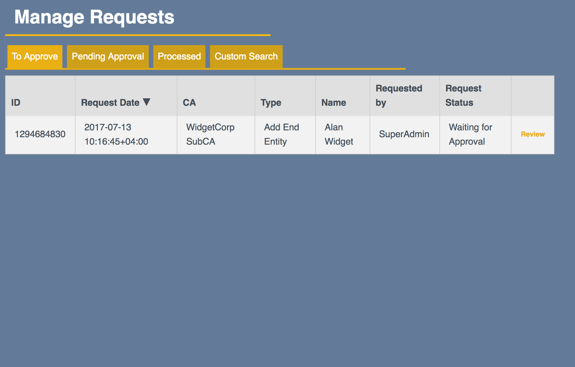Screen dimensions: 575x367
Task: Open the Processed requests tab
Action: pyautogui.click(x=179, y=56)
